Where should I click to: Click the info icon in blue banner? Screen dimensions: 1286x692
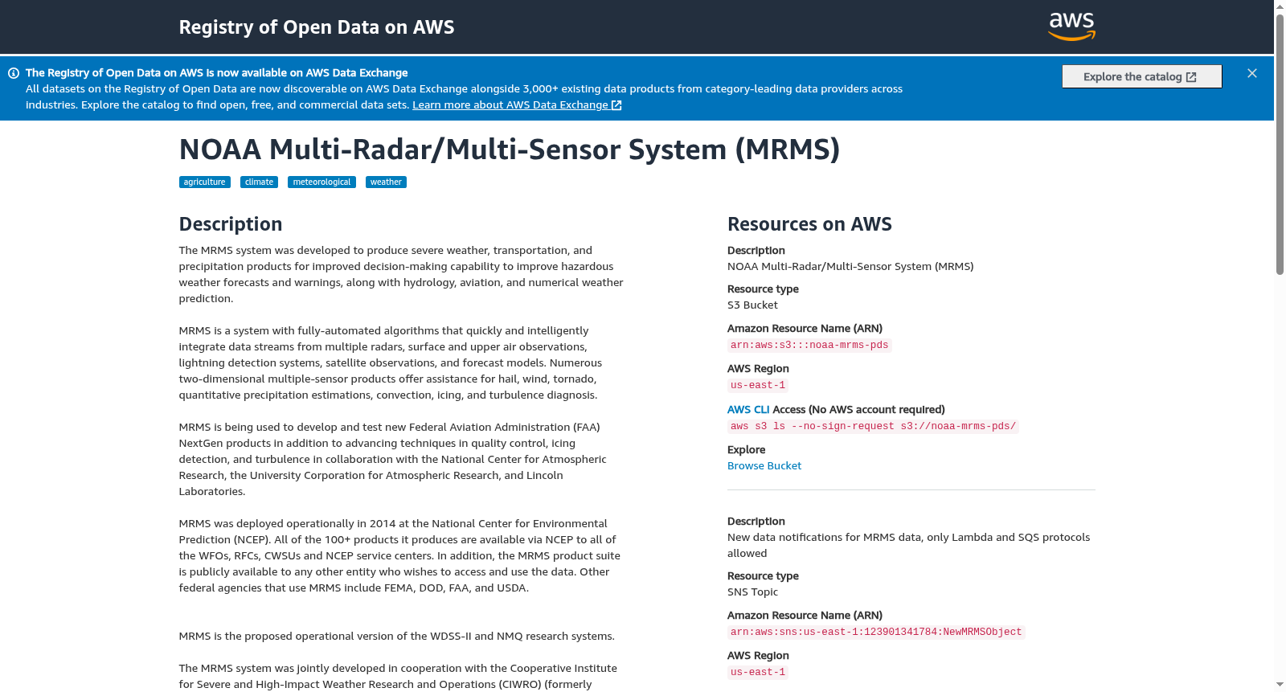[x=14, y=73]
